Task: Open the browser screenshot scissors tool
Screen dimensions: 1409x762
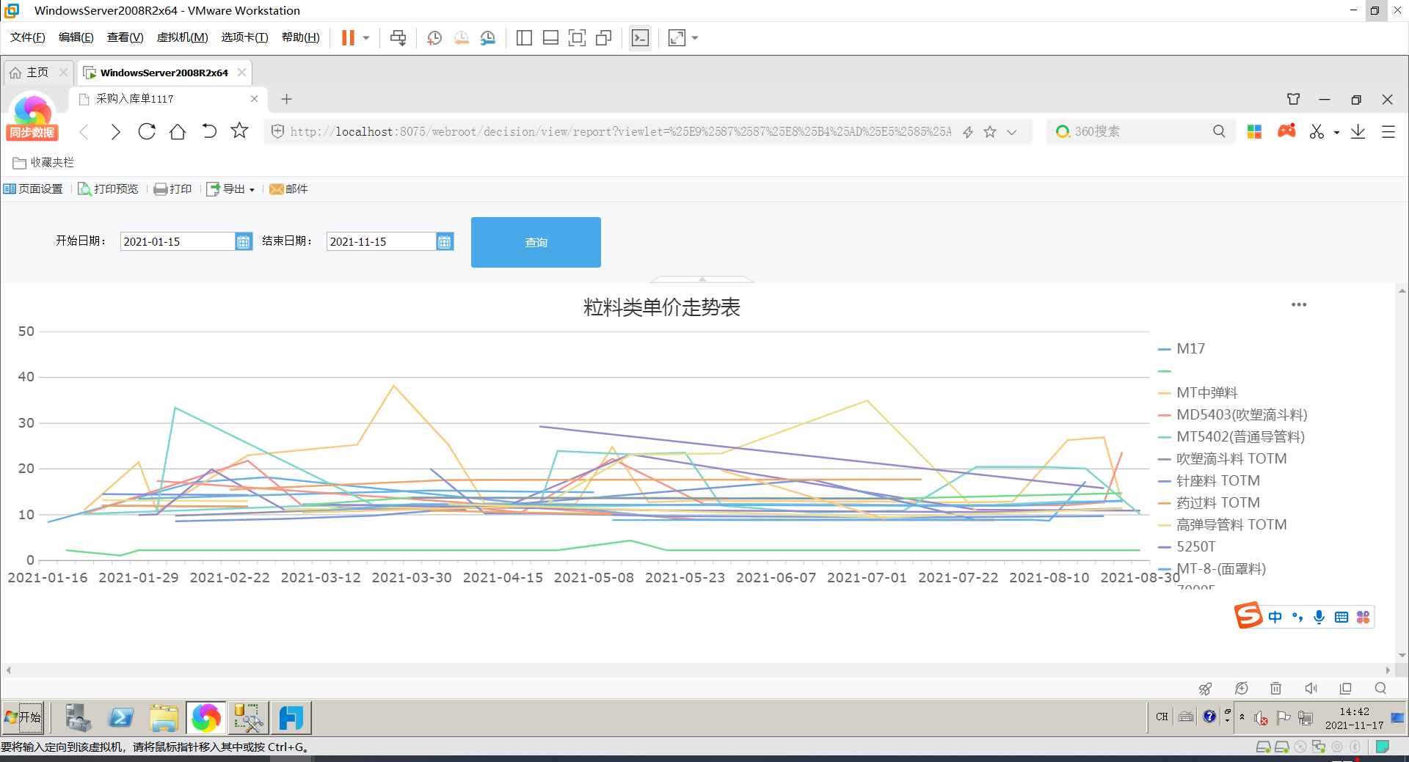Action: pos(1317,131)
